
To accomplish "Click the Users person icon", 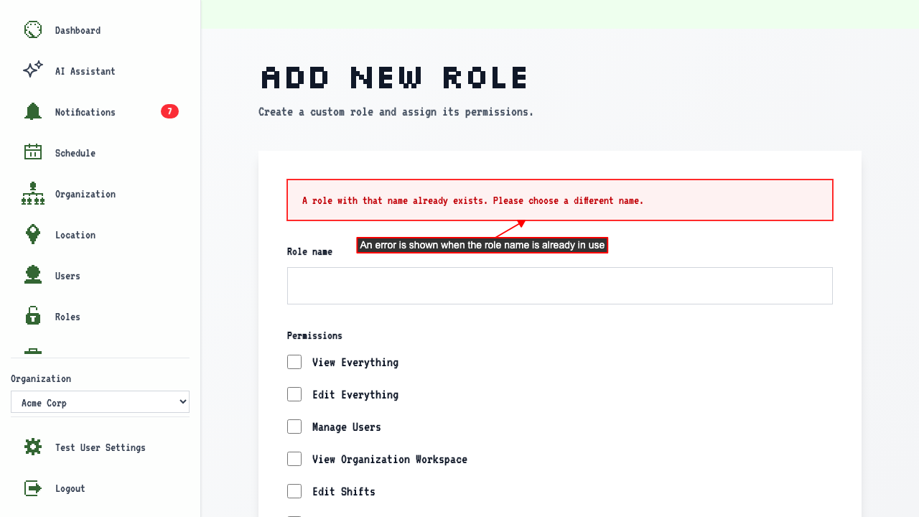I will coord(33,275).
